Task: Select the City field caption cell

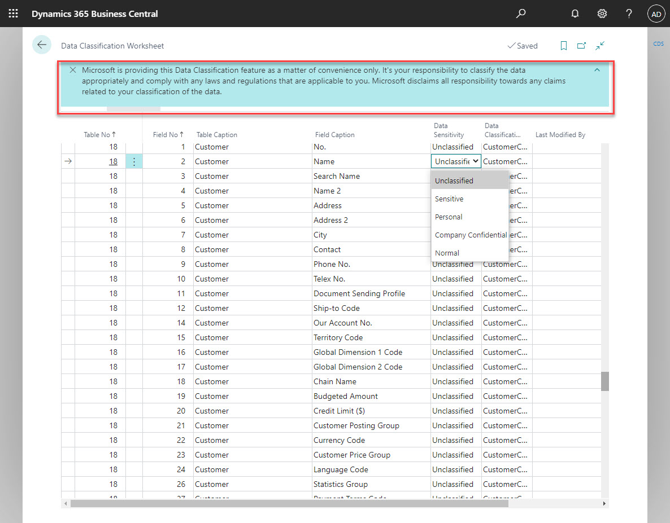Action: coord(371,235)
